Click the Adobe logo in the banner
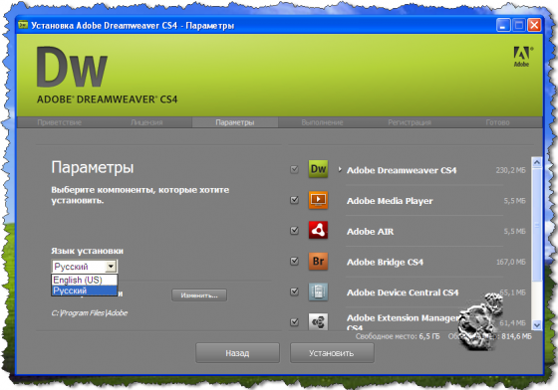The width and height of the screenshot is (558, 390). tap(522, 57)
